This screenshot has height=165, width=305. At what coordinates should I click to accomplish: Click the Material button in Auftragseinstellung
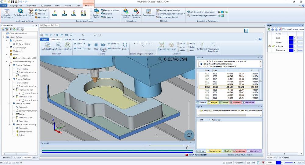click(40, 14)
